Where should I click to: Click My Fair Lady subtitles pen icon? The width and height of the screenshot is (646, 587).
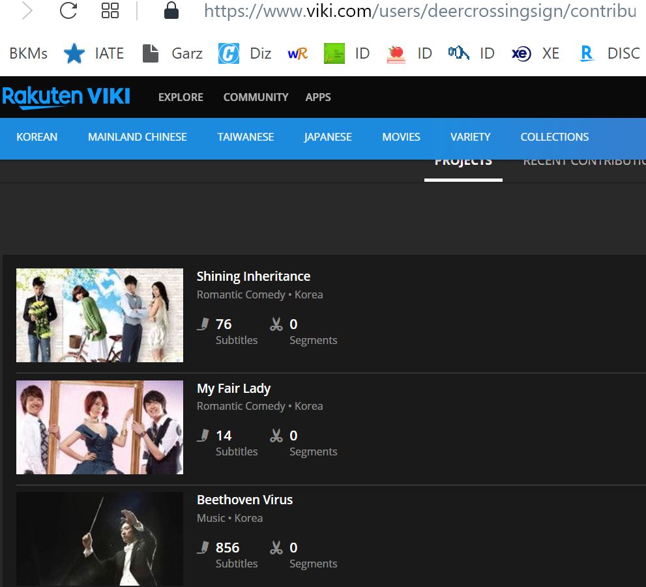203,435
